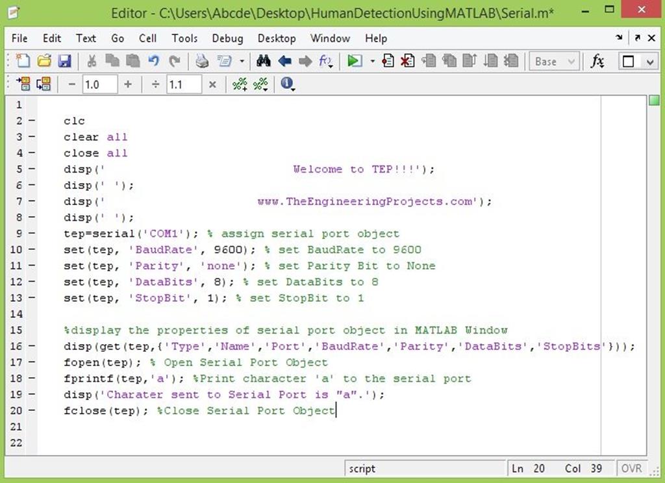Click the comment toolbar icon
665x483 pixels.
point(238,84)
